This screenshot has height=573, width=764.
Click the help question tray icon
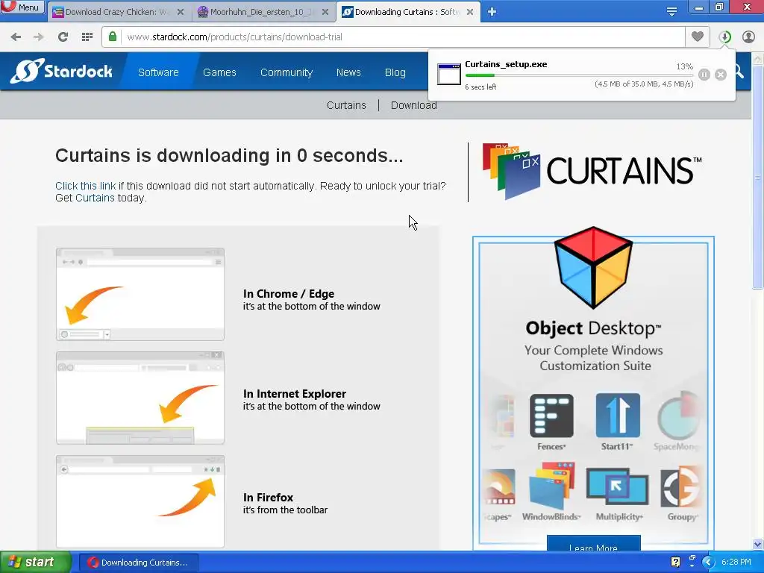pos(675,562)
